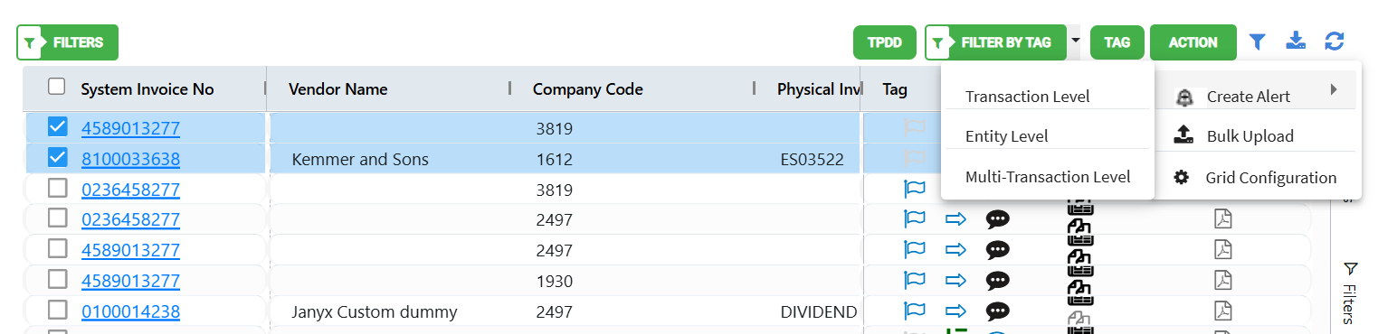Check the box for invoice 0100014238

pos(57,311)
